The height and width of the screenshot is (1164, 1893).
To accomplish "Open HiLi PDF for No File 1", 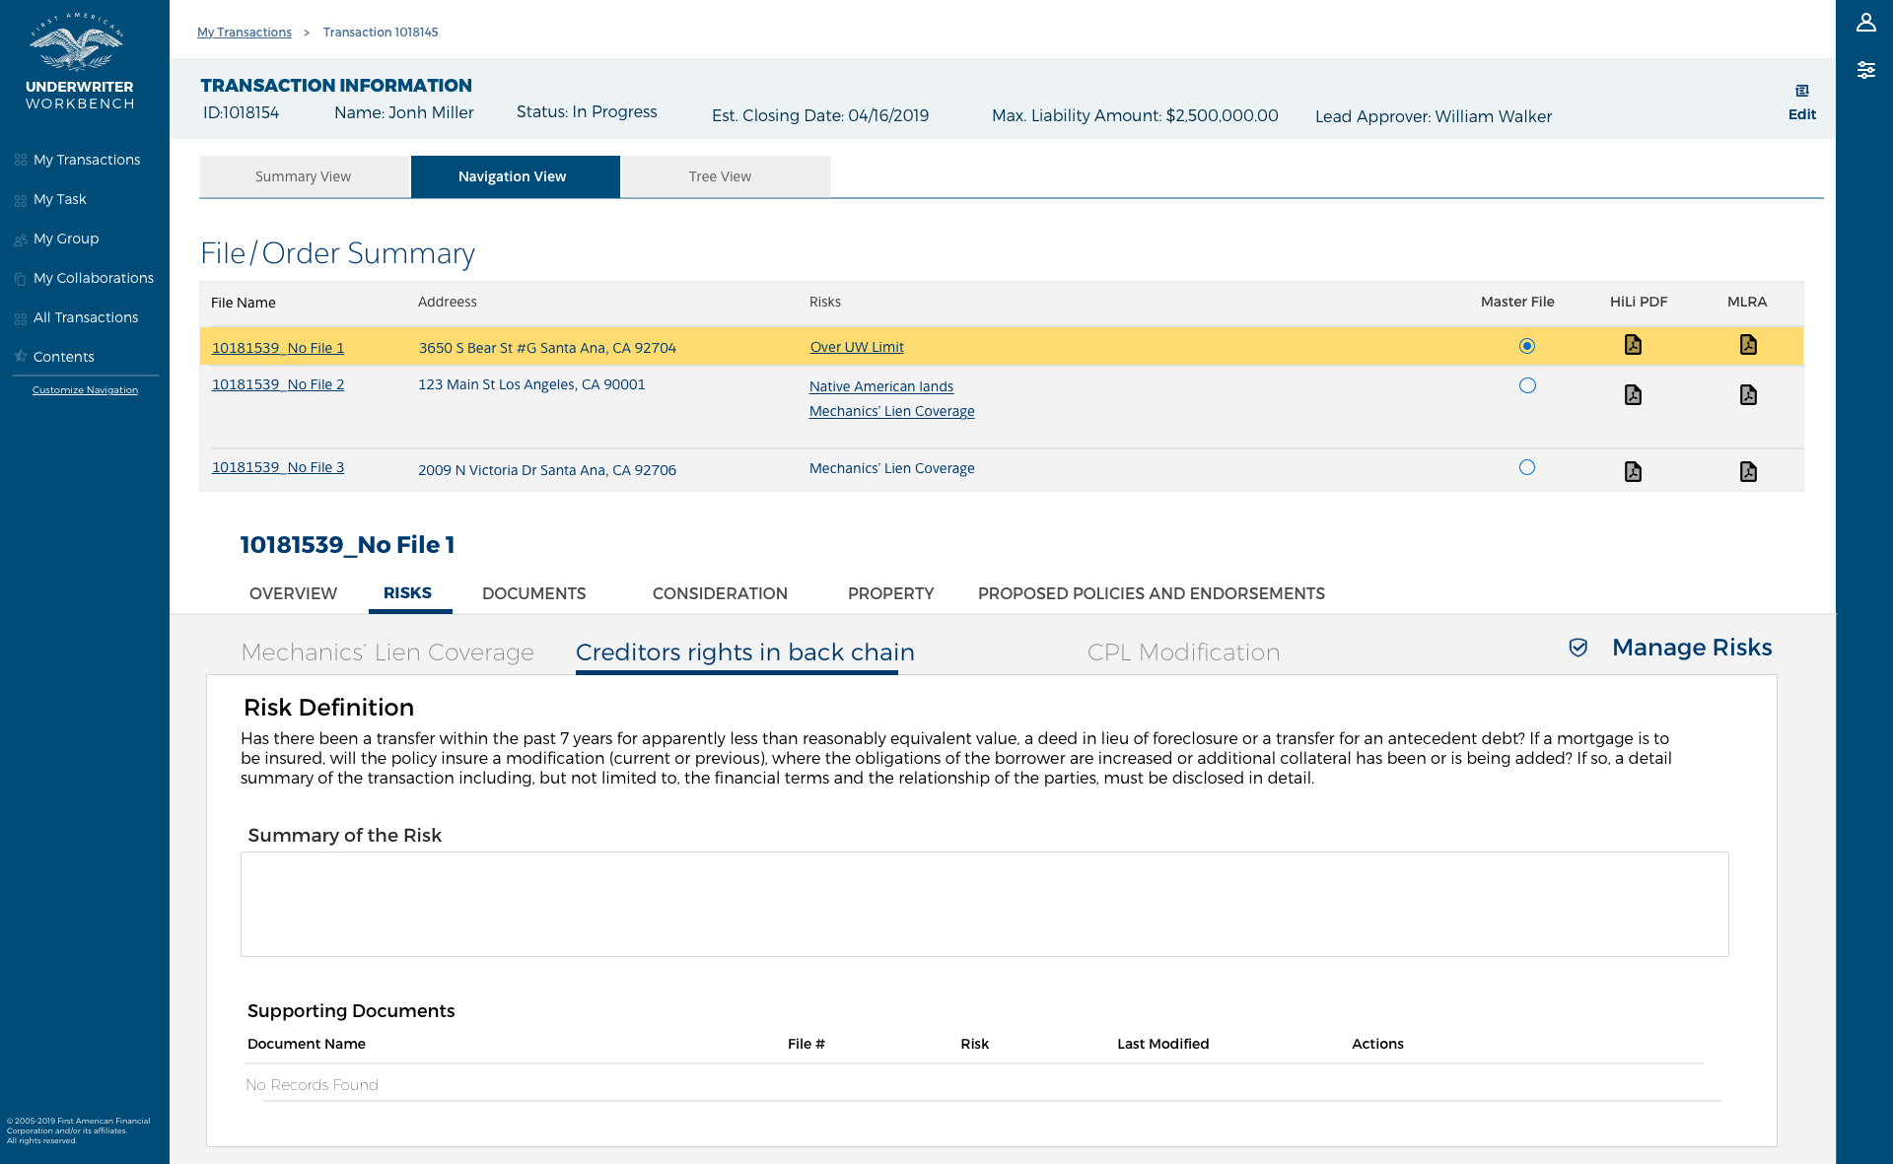I will pyautogui.click(x=1633, y=345).
